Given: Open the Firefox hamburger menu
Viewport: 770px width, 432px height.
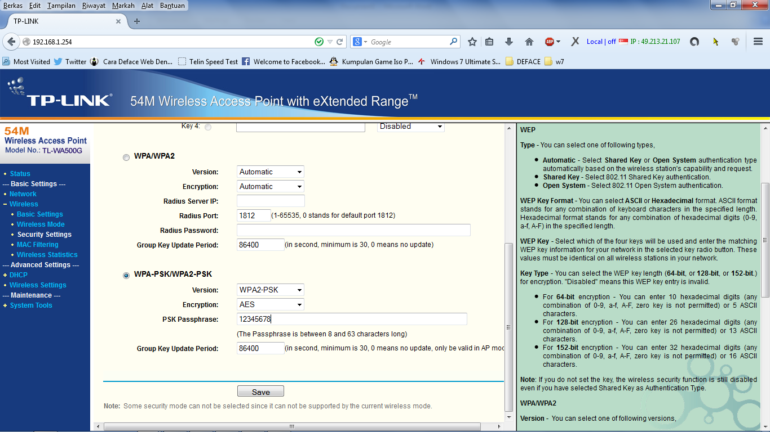Looking at the screenshot, I should [x=758, y=42].
